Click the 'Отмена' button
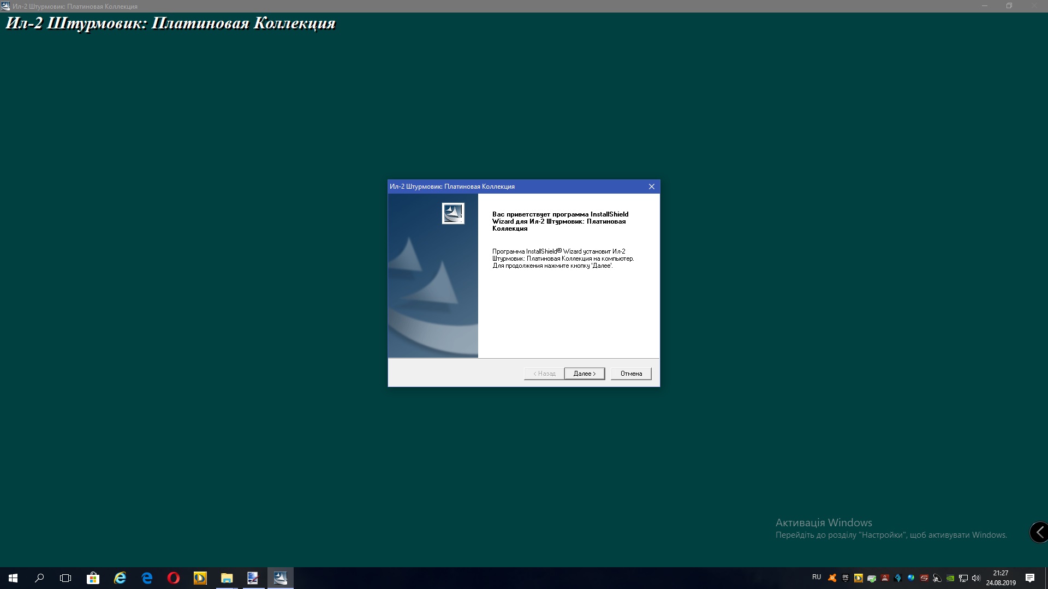1048x589 pixels. (x=631, y=374)
